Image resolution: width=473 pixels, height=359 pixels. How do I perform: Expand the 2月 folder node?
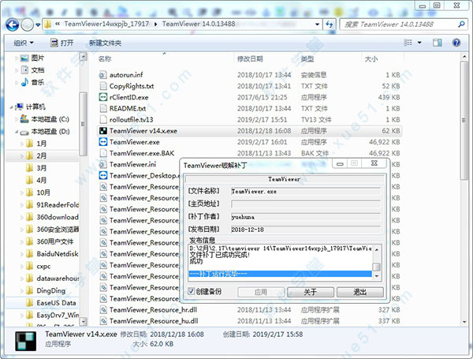pos(22,156)
